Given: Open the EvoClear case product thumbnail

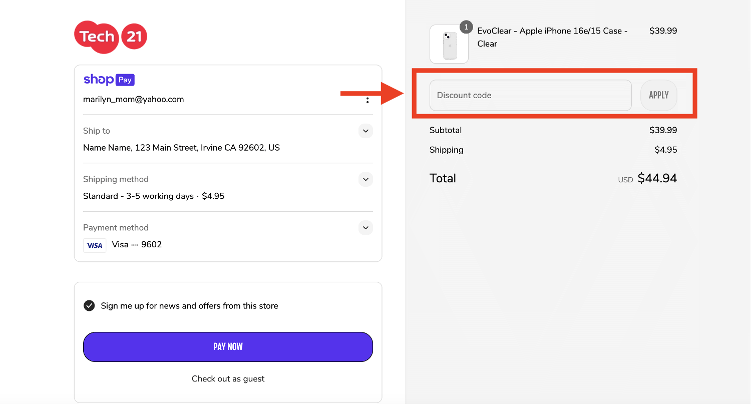Looking at the screenshot, I should click(x=449, y=45).
